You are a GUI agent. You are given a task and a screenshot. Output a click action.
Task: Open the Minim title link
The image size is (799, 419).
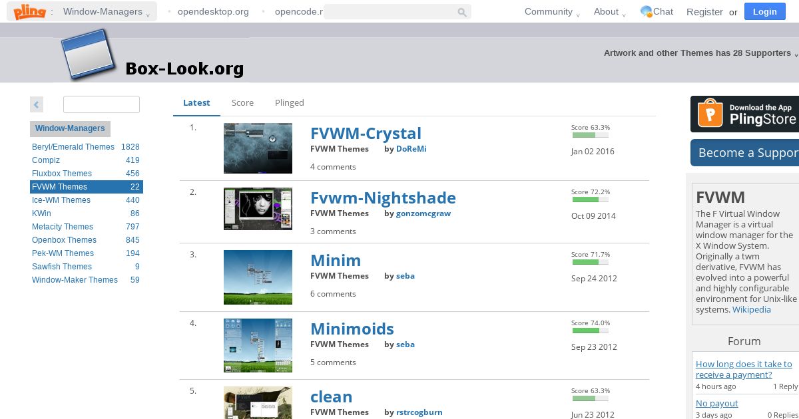[x=336, y=260]
